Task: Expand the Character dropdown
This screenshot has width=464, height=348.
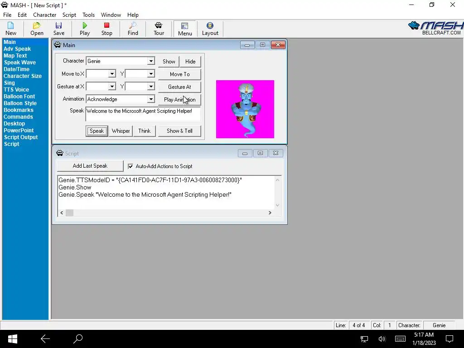Action: pos(151,61)
